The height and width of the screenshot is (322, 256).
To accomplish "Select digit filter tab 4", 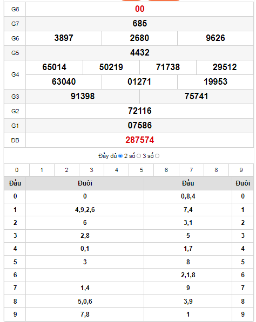I will 116,170.
